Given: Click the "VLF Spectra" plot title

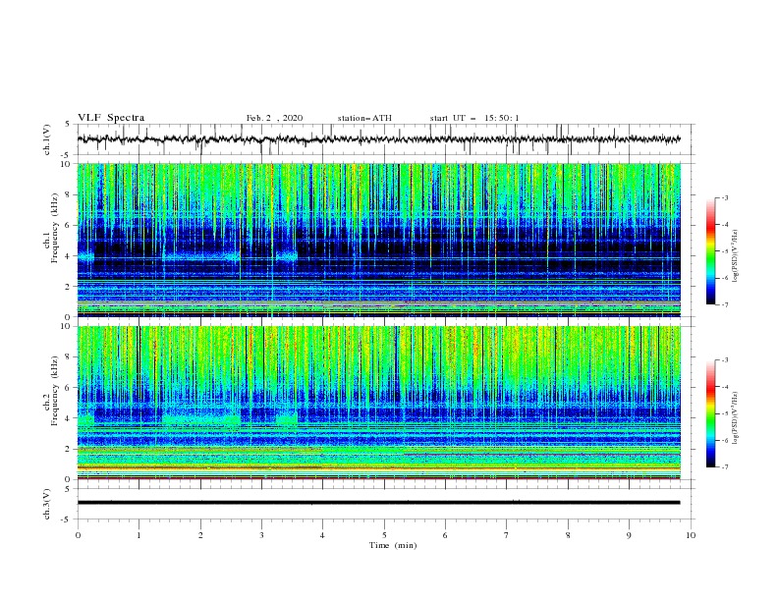Looking at the screenshot, I should pos(111,118).
